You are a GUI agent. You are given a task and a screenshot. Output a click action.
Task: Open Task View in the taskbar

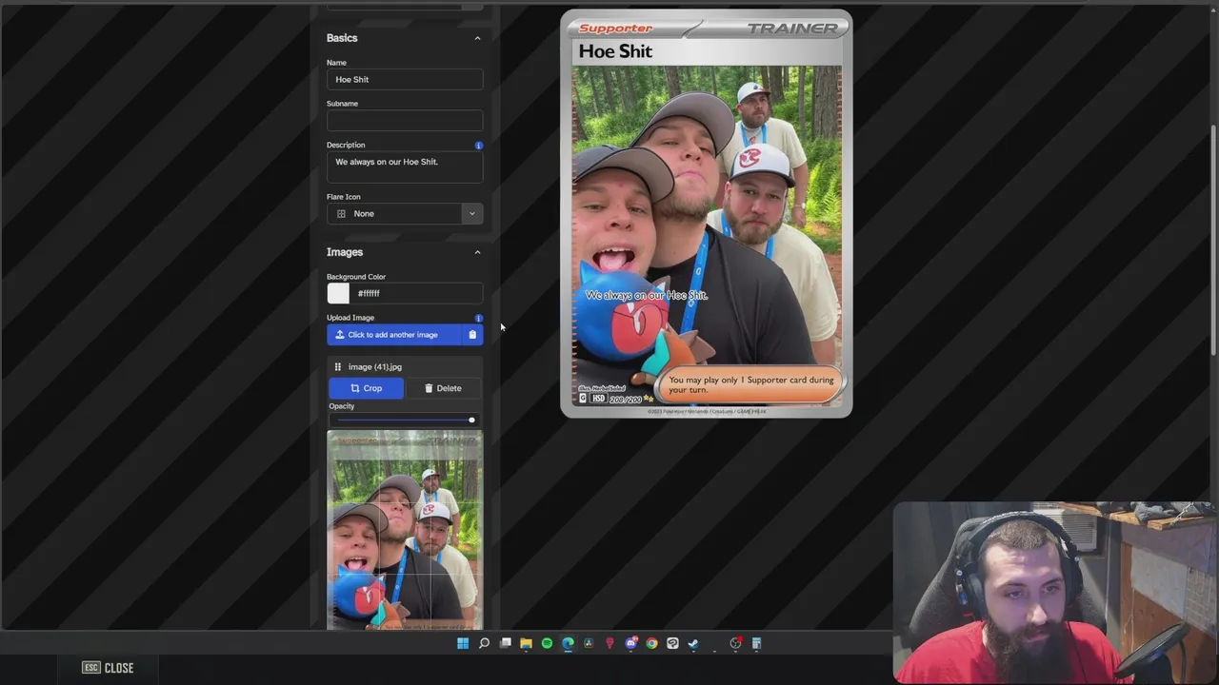pyautogui.click(x=505, y=644)
